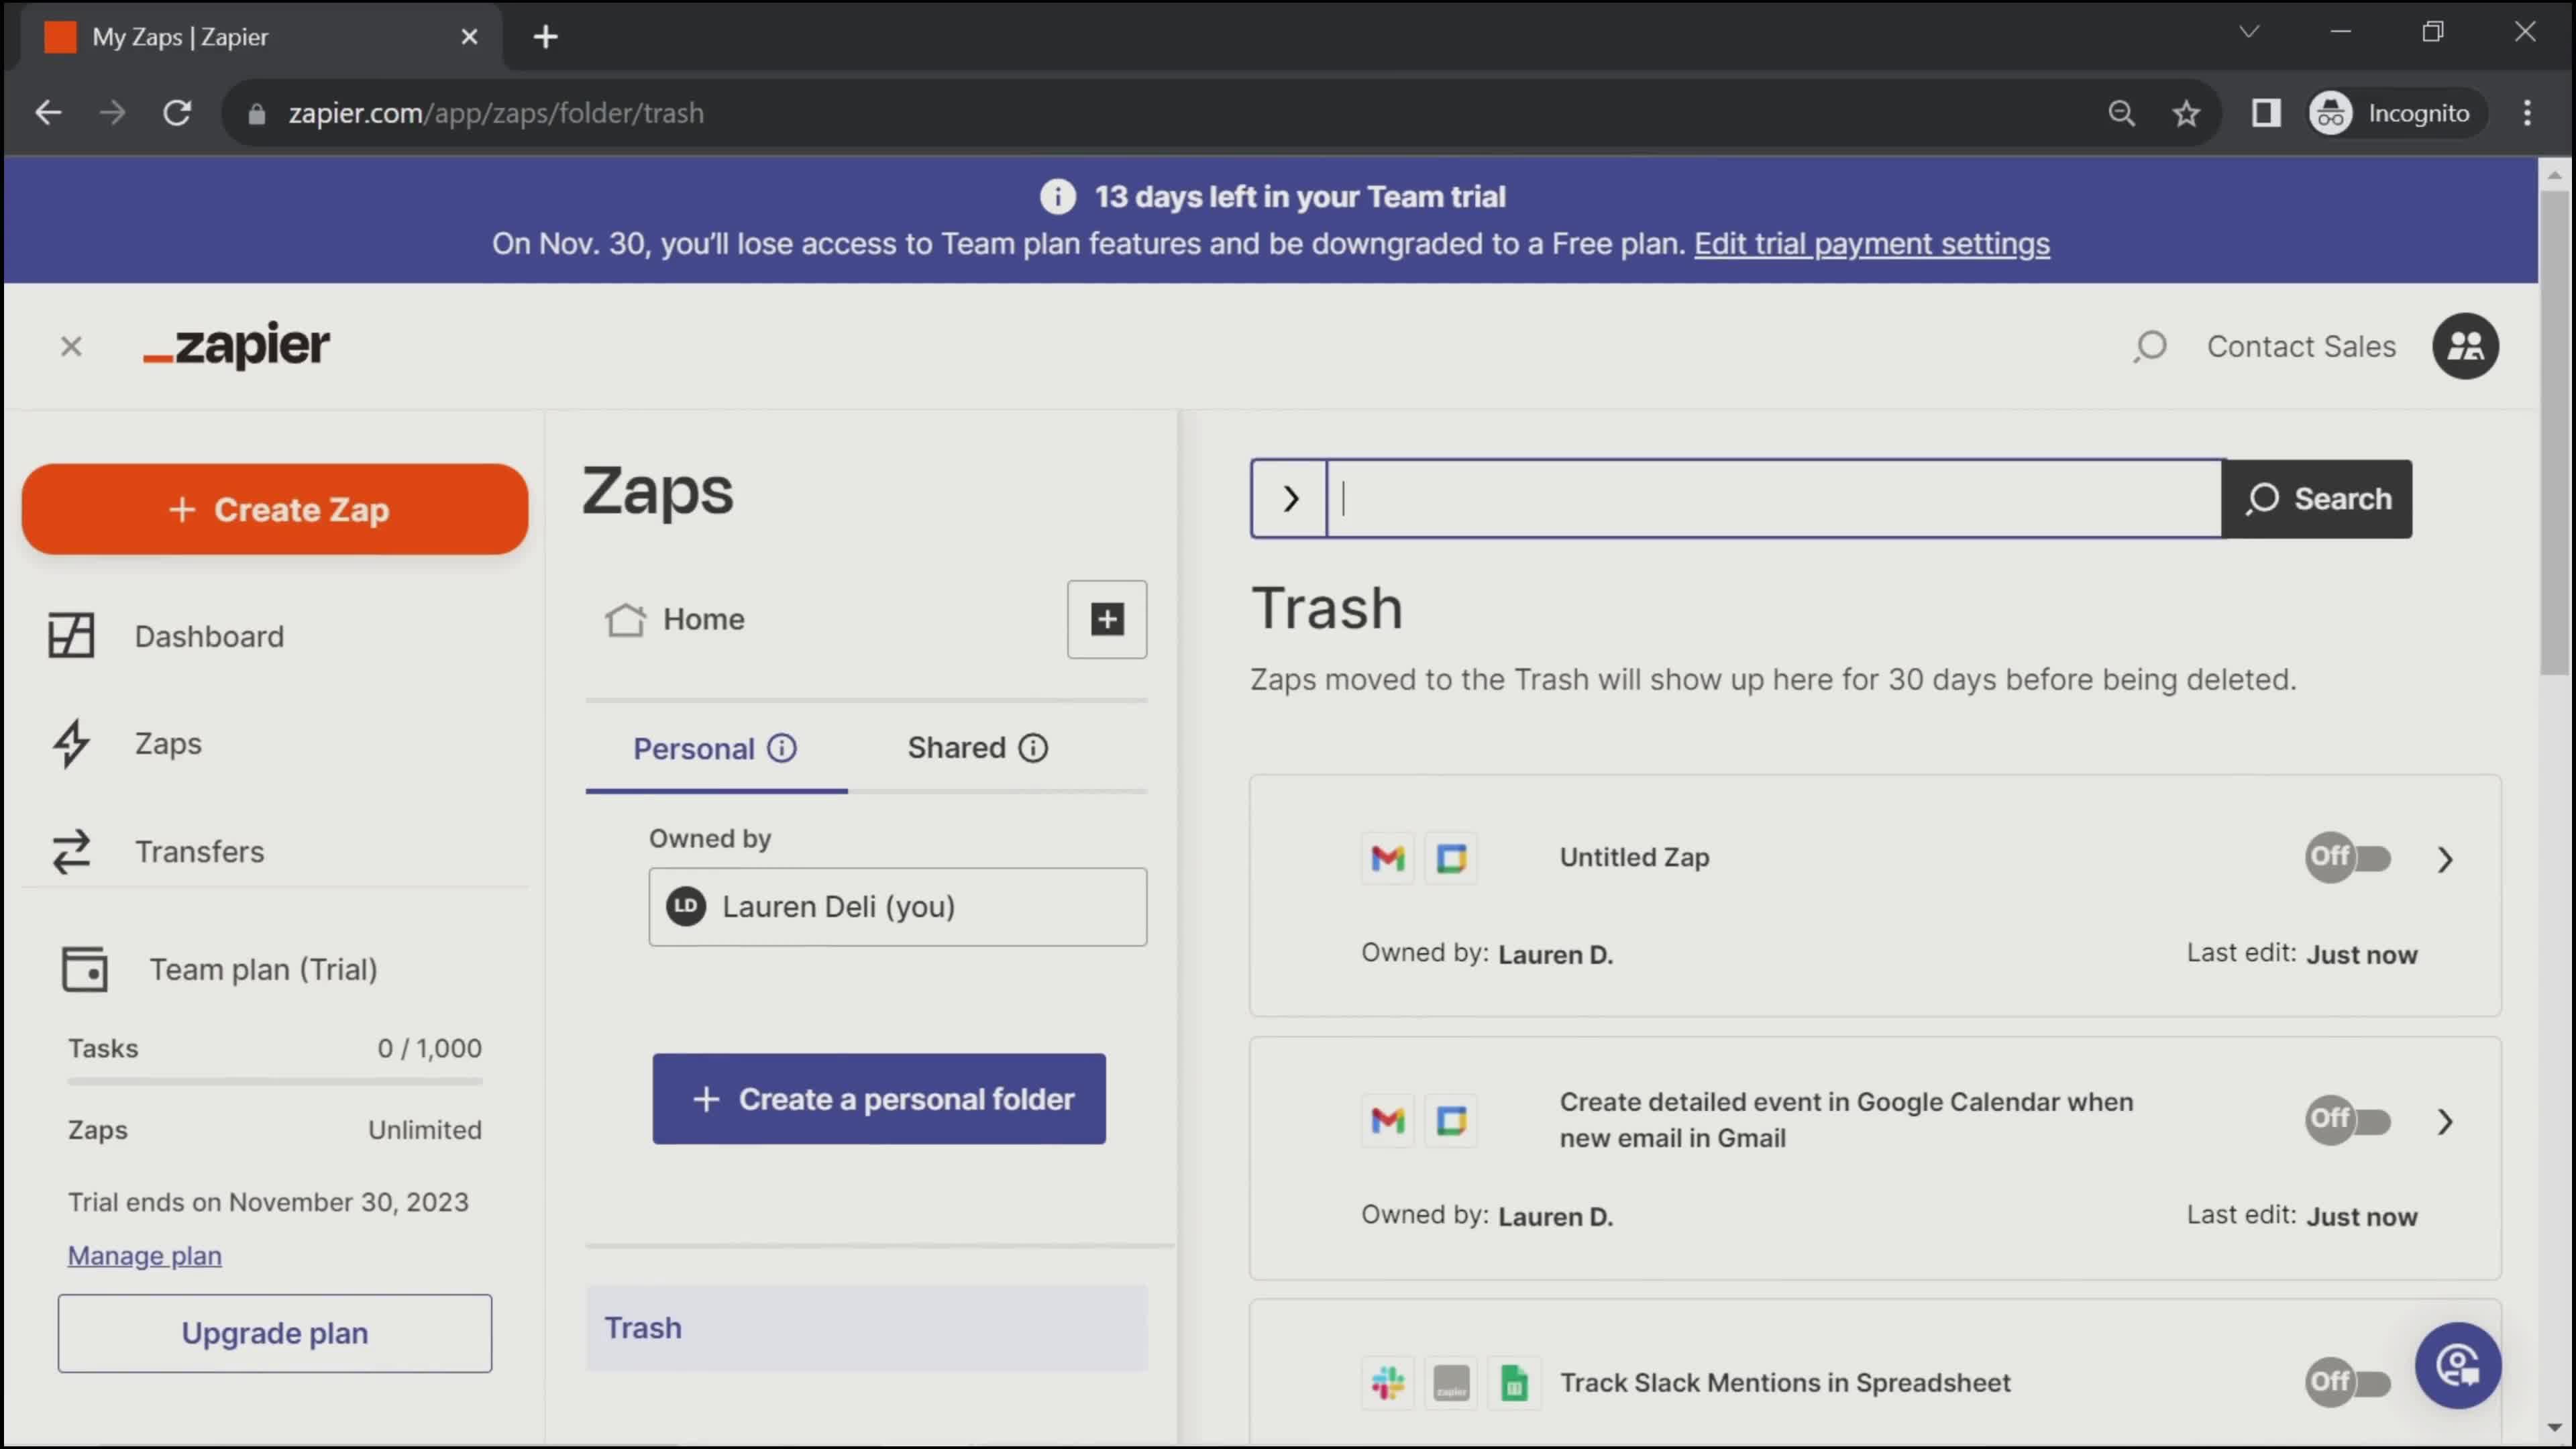The width and height of the screenshot is (2576, 1449).
Task: Click the Zapier home logo icon
Action: click(x=237, y=345)
